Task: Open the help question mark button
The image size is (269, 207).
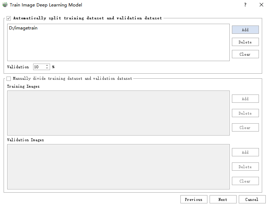Action: (x=245, y=5)
